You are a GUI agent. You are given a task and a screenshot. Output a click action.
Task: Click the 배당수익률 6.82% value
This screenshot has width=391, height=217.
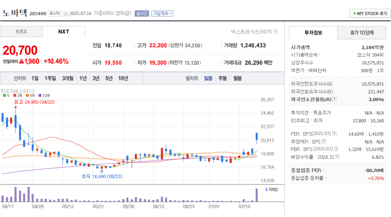378,157
